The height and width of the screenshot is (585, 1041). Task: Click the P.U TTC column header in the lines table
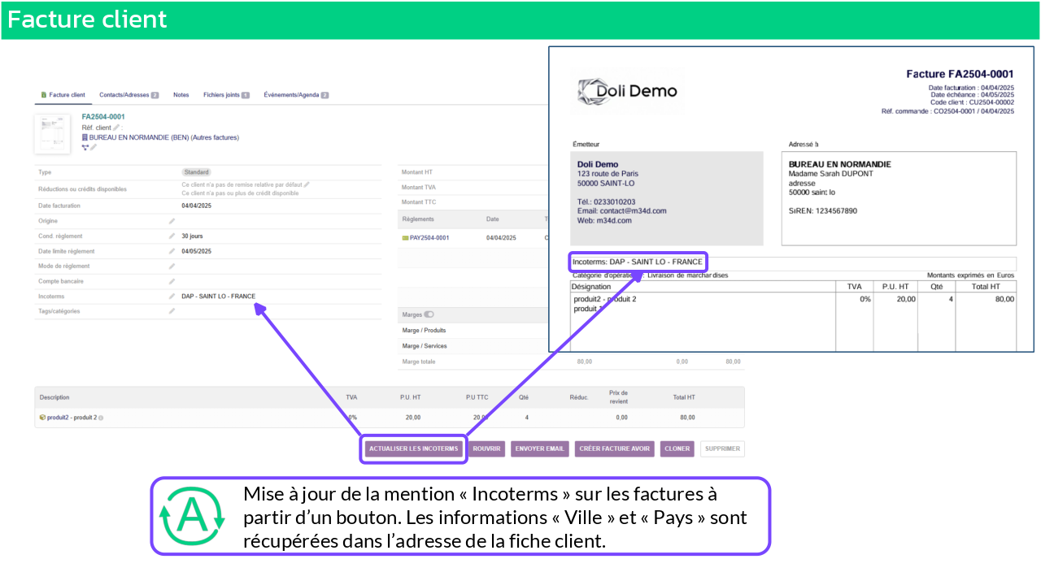pyautogui.click(x=477, y=397)
